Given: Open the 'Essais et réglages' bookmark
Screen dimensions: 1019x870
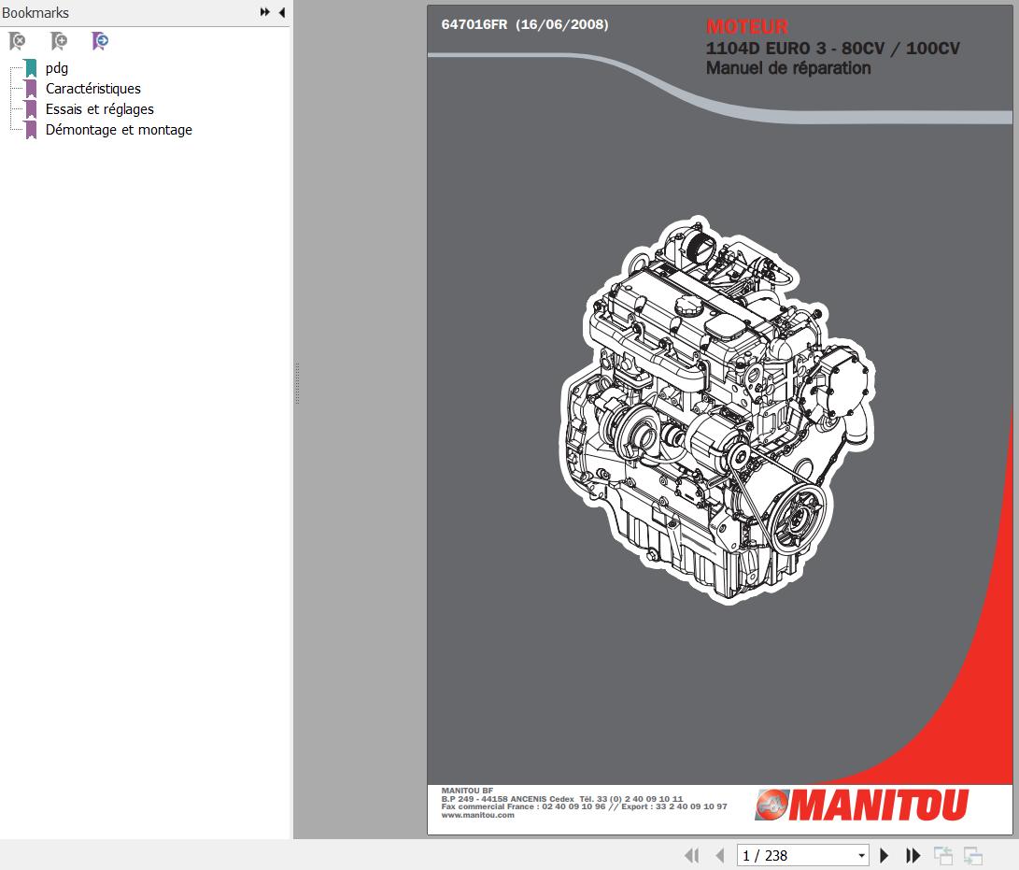Looking at the screenshot, I should pyautogui.click(x=99, y=109).
